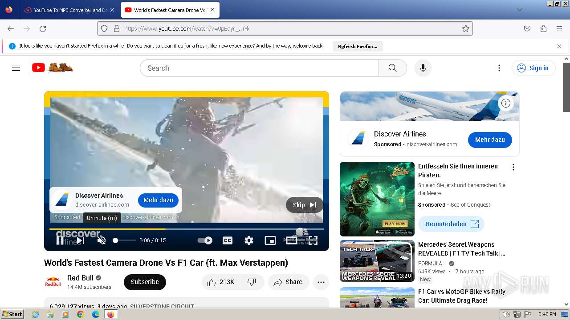Viewport: 570px width, 320px height.
Task: Seek on the ad progress bar
Action: [x=187, y=229]
